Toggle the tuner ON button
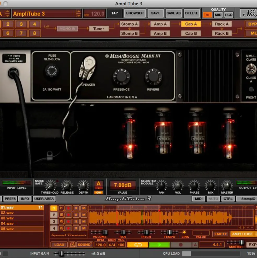257x258 pixels. pyautogui.click(x=98, y=193)
